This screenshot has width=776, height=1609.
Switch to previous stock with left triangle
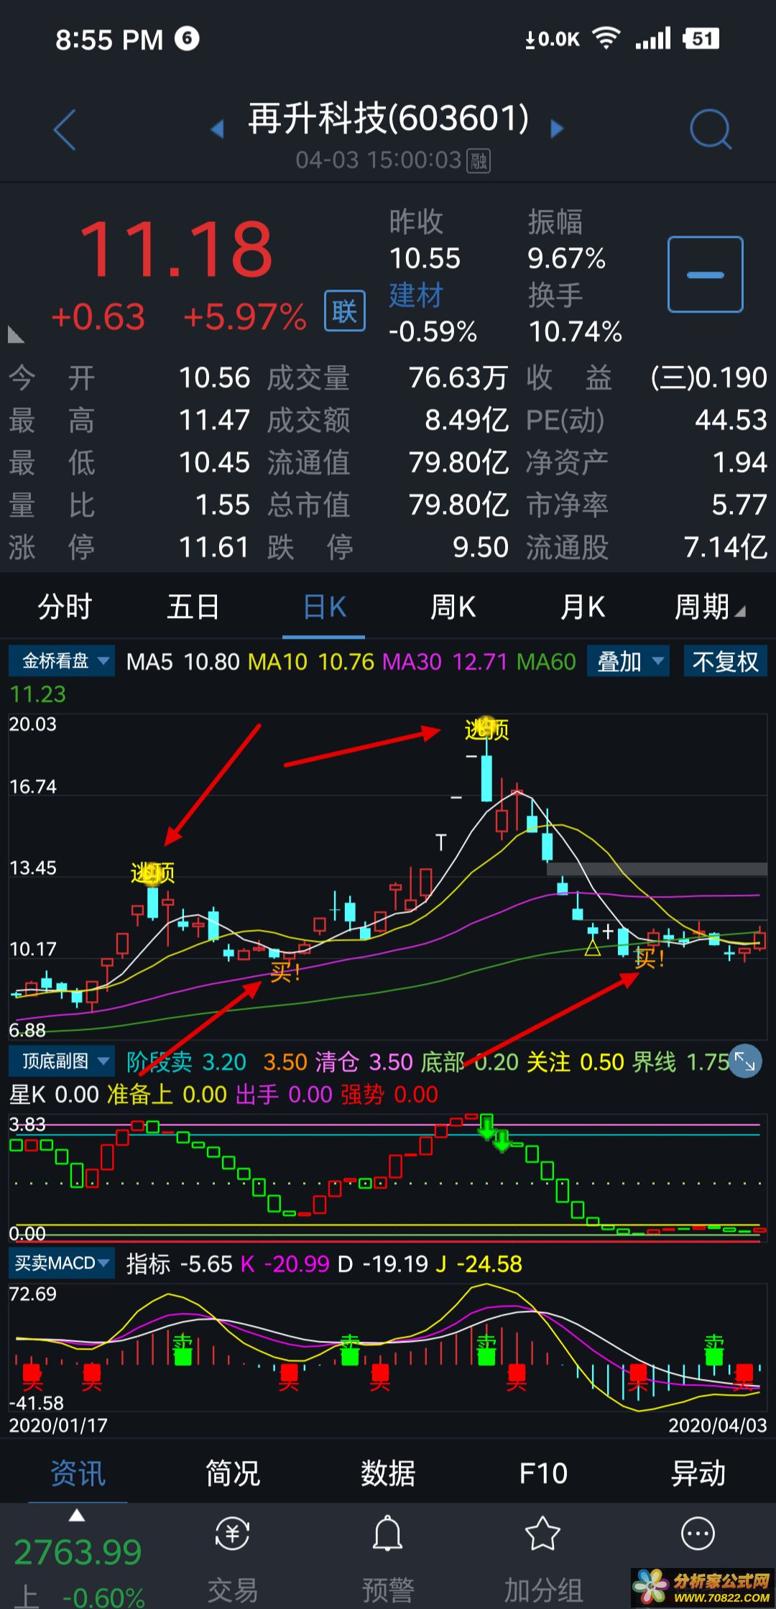point(217,129)
